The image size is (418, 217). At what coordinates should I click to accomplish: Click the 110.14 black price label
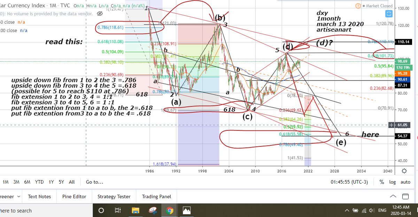[403, 42]
